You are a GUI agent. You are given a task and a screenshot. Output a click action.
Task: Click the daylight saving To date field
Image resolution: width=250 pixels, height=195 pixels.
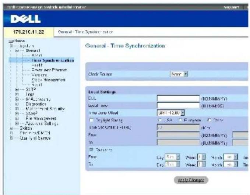(x=178, y=142)
